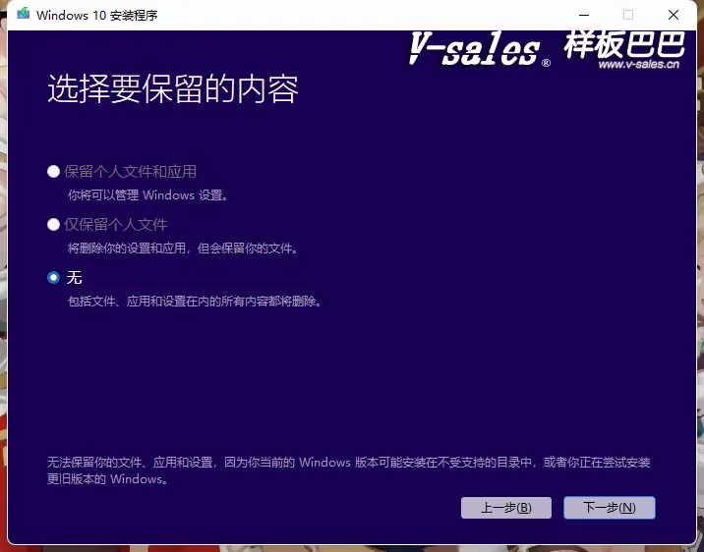Minimize the Windows 10 安装程序 window
This screenshot has width=704, height=552.
584,15
